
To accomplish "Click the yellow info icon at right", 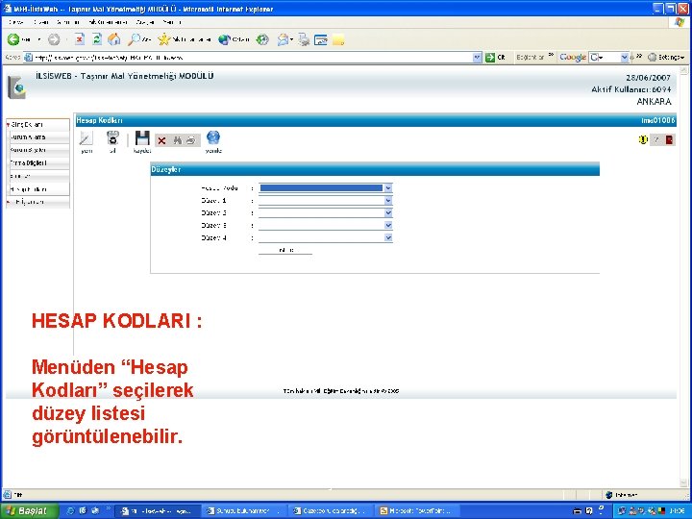I will (x=643, y=140).
